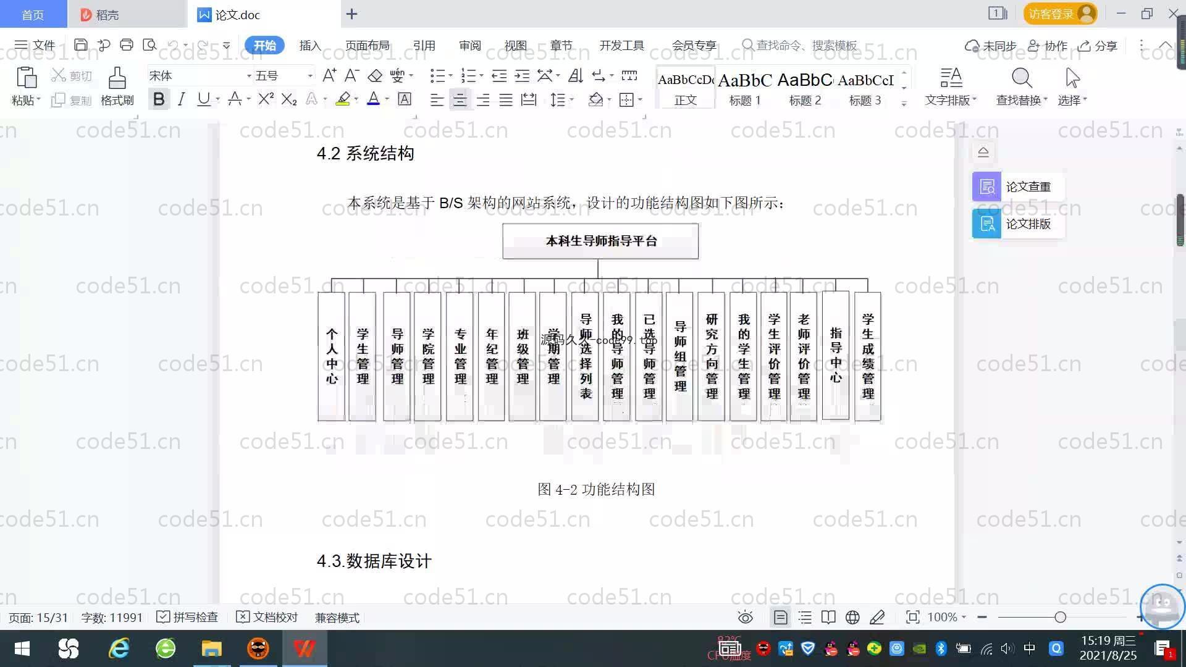Expand the styles gallery more arrow

[x=904, y=103]
